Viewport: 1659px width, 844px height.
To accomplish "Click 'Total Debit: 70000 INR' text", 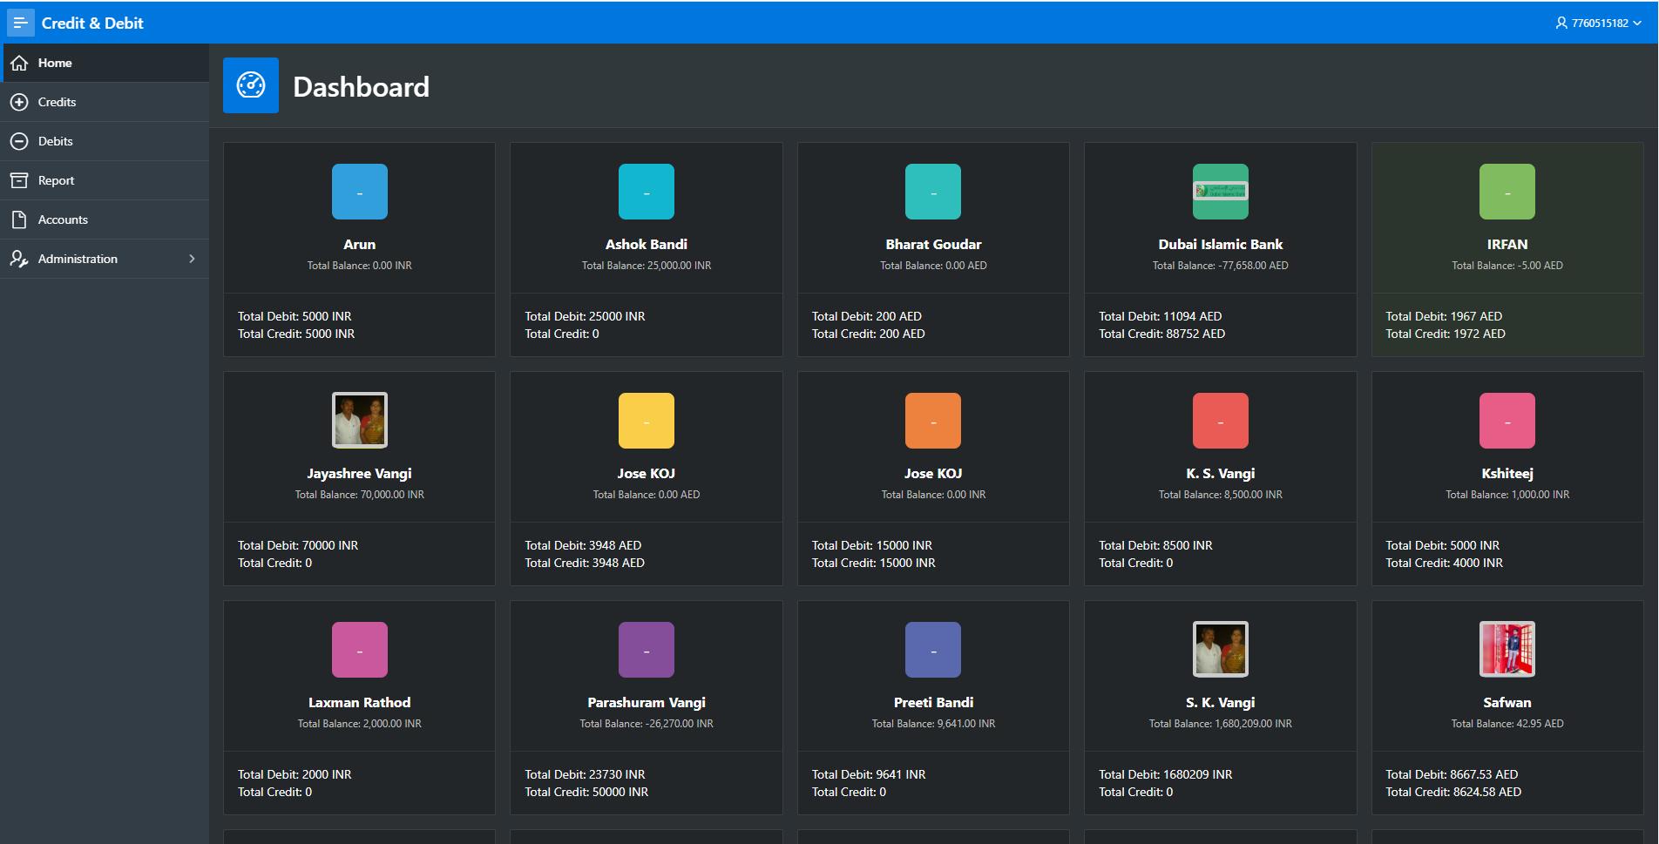I will tap(298, 545).
